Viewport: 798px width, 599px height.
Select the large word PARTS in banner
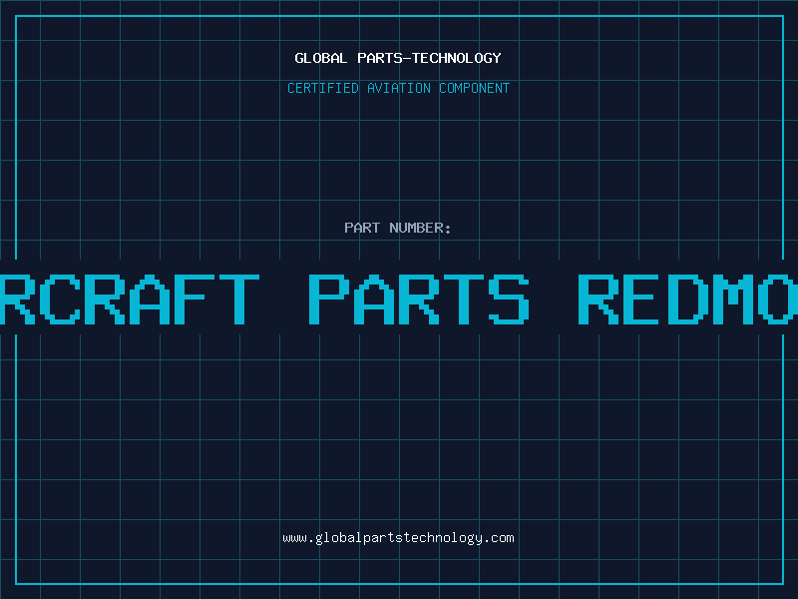coord(419,299)
